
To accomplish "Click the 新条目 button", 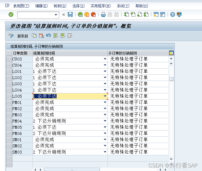I will [x=23, y=36].
